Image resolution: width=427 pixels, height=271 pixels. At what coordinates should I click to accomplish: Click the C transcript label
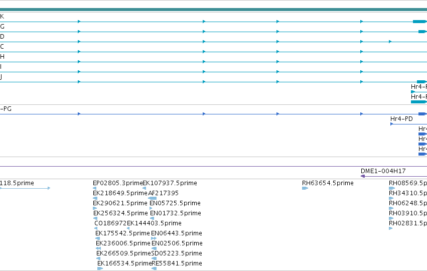click(x=2, y=47)
